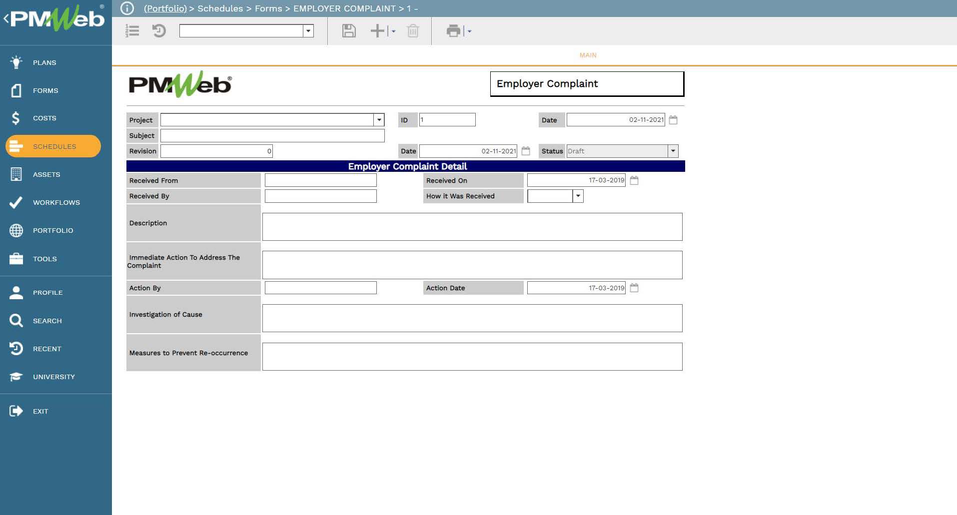The height and width of the screenshot is (515, 957).
Task: Open calendar for Received On date
Action: click(x=634, y=180)
